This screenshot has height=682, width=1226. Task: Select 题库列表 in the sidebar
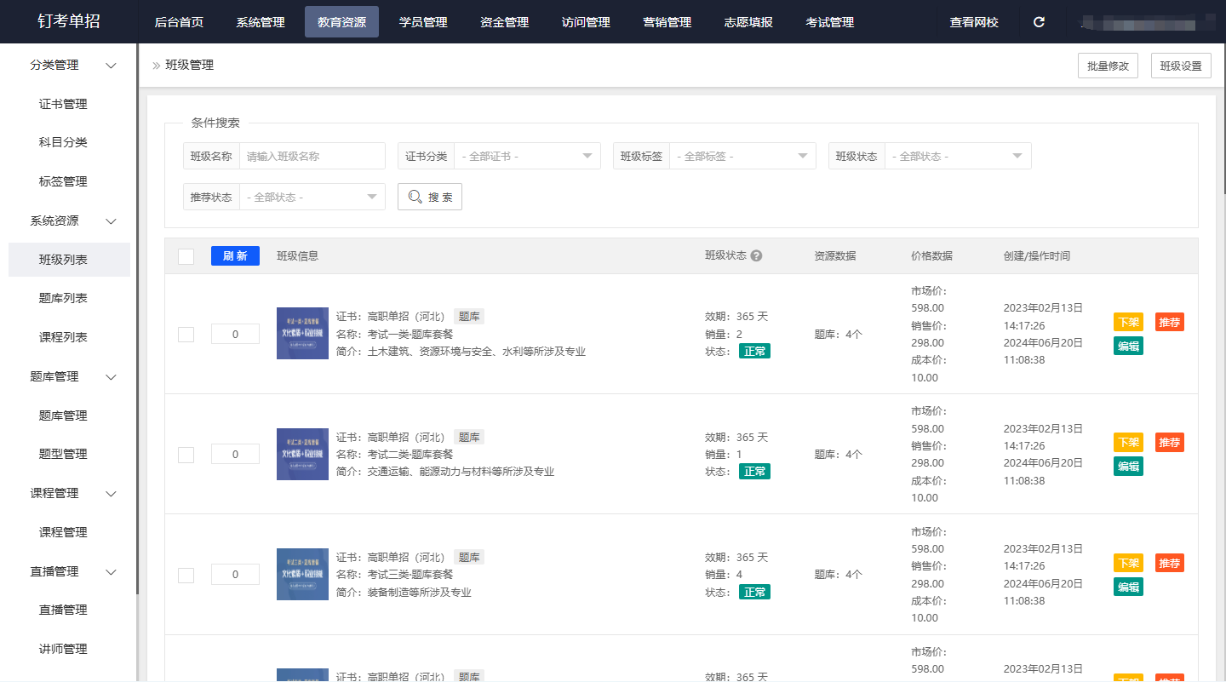point(63,298)
